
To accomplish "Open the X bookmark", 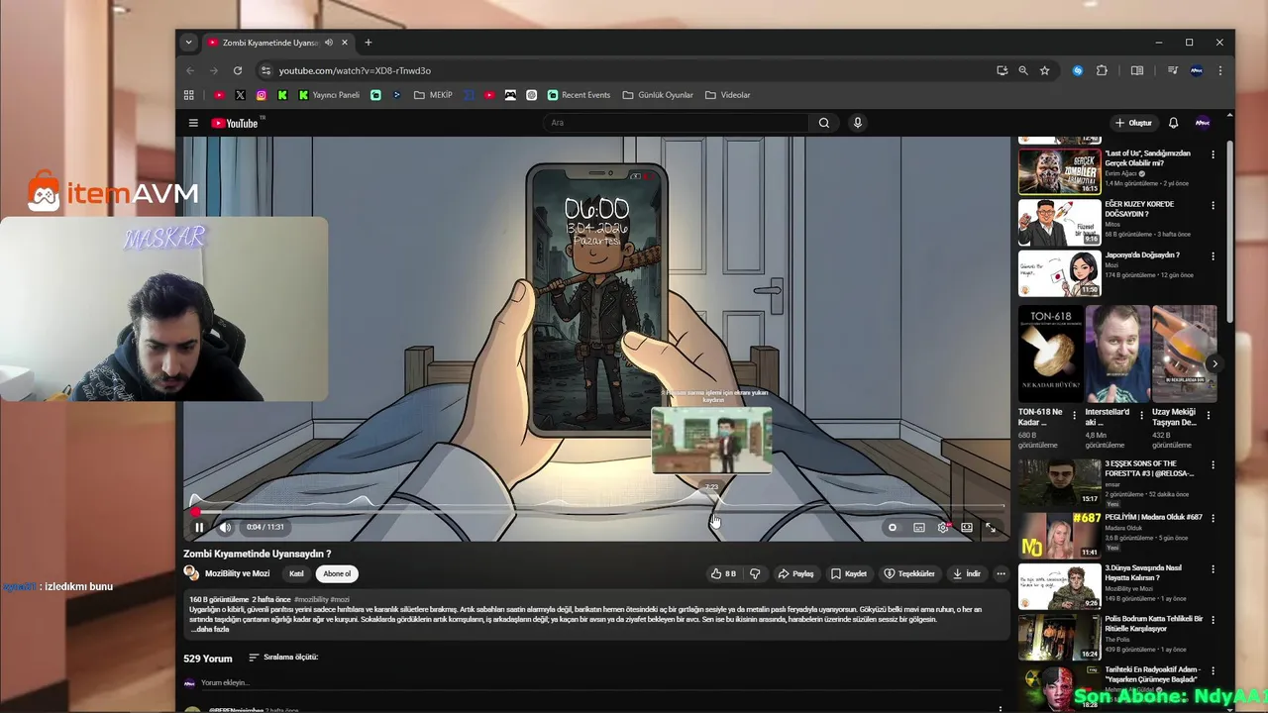I will (240, 95).
